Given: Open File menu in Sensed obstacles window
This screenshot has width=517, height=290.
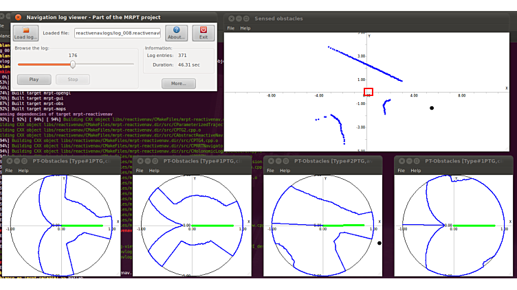Looking at the screenshot, I should click(x=231, y=28).
